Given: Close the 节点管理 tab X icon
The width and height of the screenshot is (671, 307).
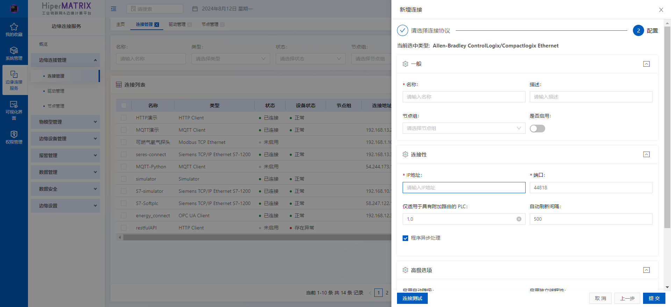Looking at the screenshot, I should pyautogui.click(x=223, y=24).
